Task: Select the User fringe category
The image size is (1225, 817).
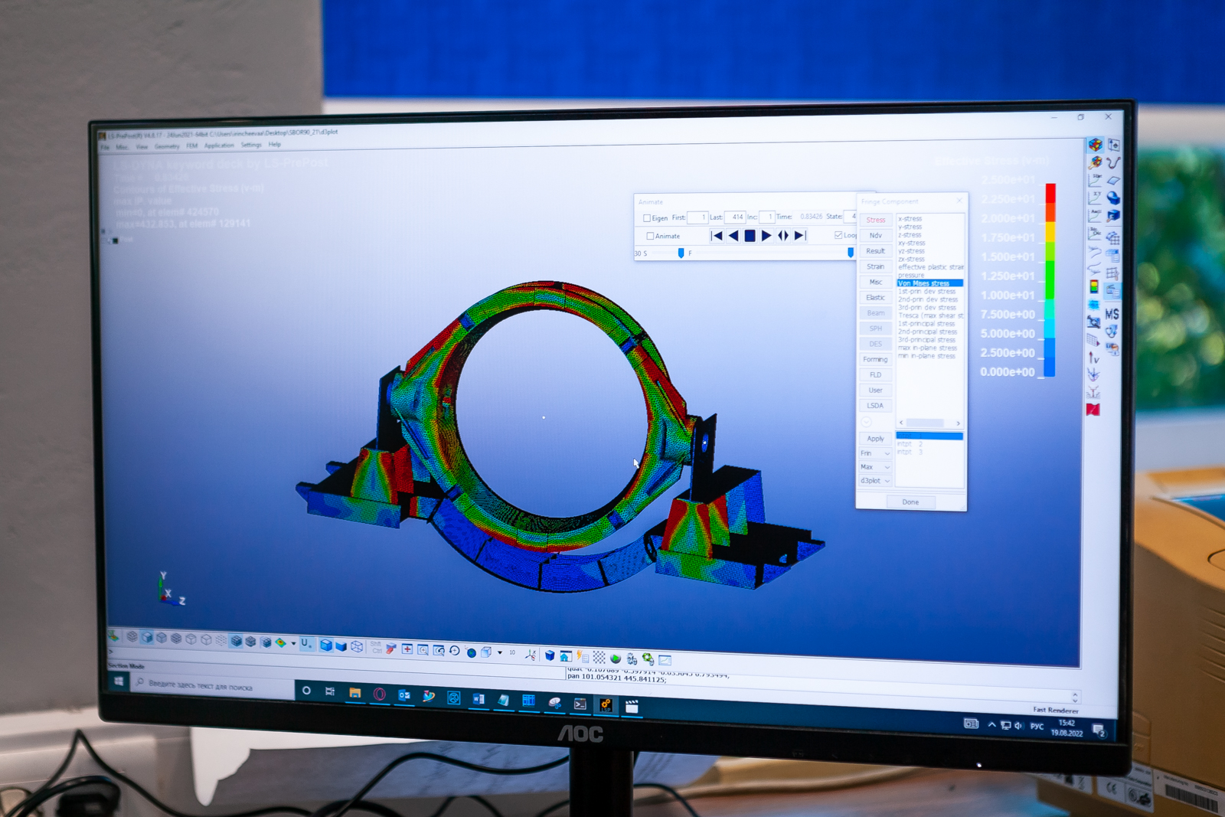Action: click(876, 390)
